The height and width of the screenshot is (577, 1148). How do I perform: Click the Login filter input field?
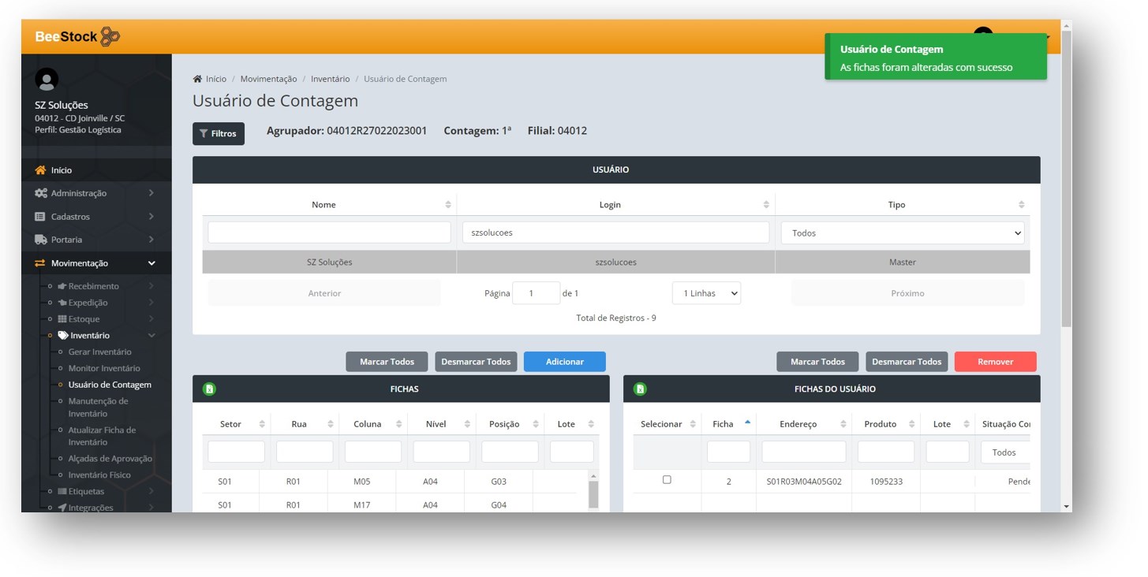click(x=615, y=233)
